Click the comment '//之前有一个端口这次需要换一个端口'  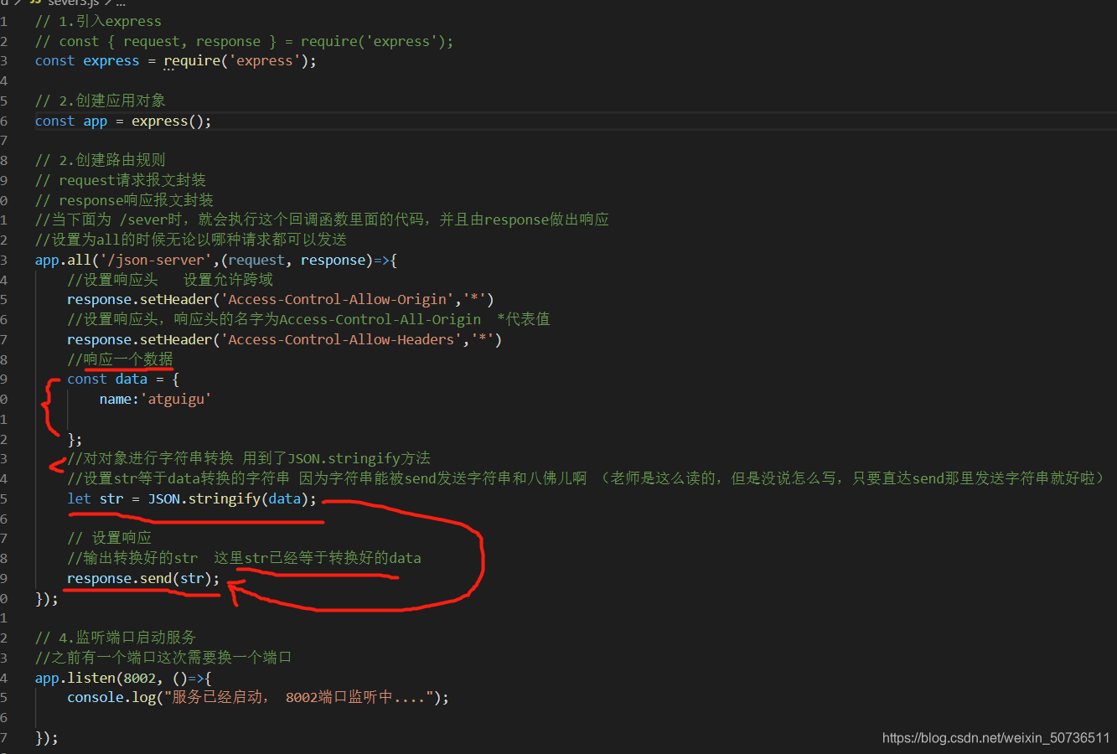[163, 658]
